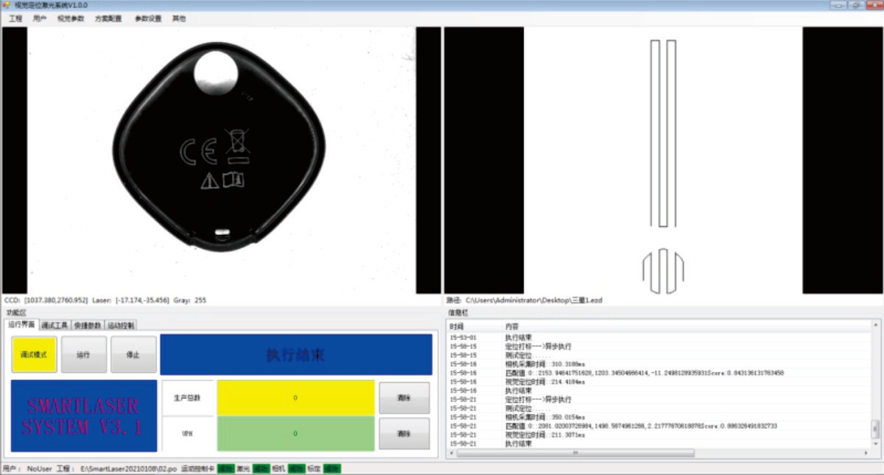This screenshot has width=884, height=475.
Task: Open the 参数设置 menu
Action: click(x=147, y=18)
